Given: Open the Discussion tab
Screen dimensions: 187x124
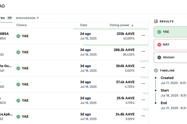Looking at the screenshot, I should 27,18.
